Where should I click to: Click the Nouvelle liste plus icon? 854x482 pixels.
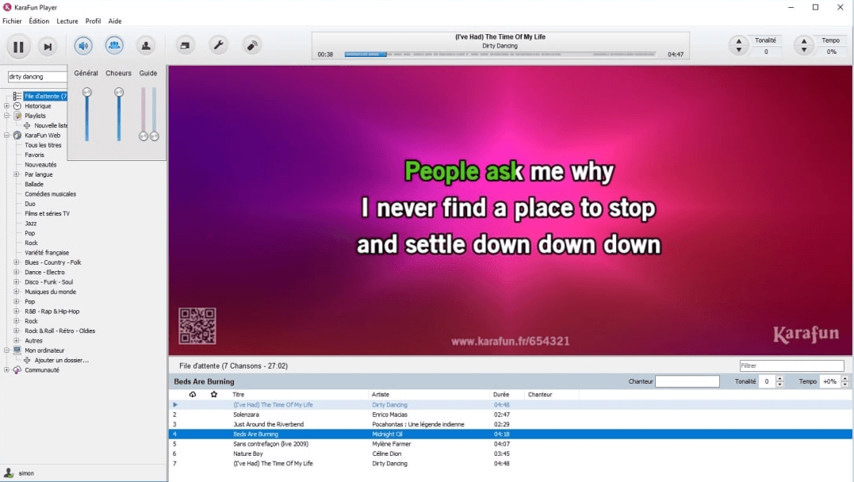27,126
